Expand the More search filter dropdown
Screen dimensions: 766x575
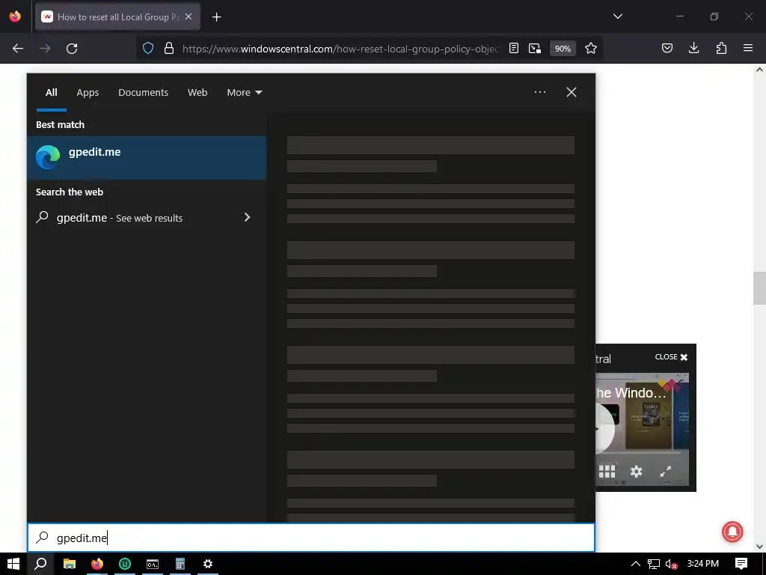click(x=245, y=92)
